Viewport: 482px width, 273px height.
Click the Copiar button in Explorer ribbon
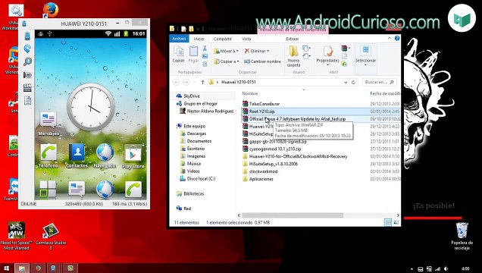pyautogui.click(x=178, y=54)
